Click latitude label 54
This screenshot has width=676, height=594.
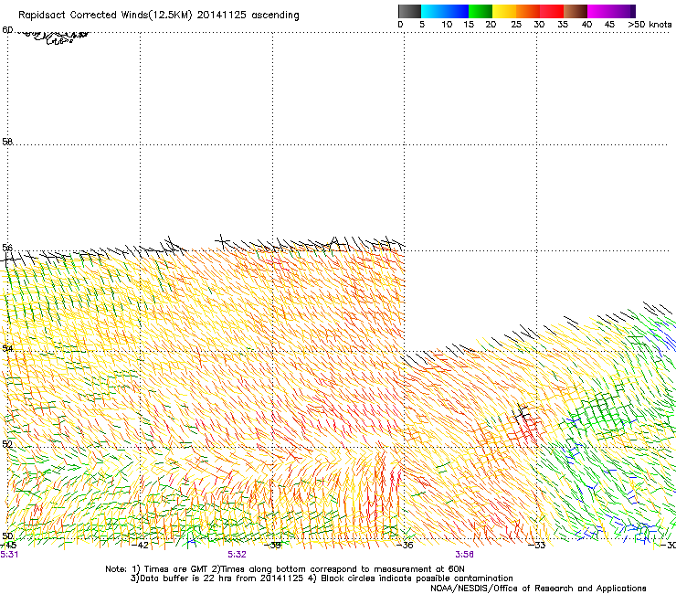pos(7,348)
